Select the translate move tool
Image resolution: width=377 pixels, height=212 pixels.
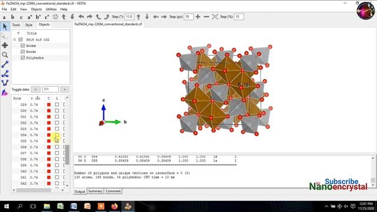click(5, 45)
